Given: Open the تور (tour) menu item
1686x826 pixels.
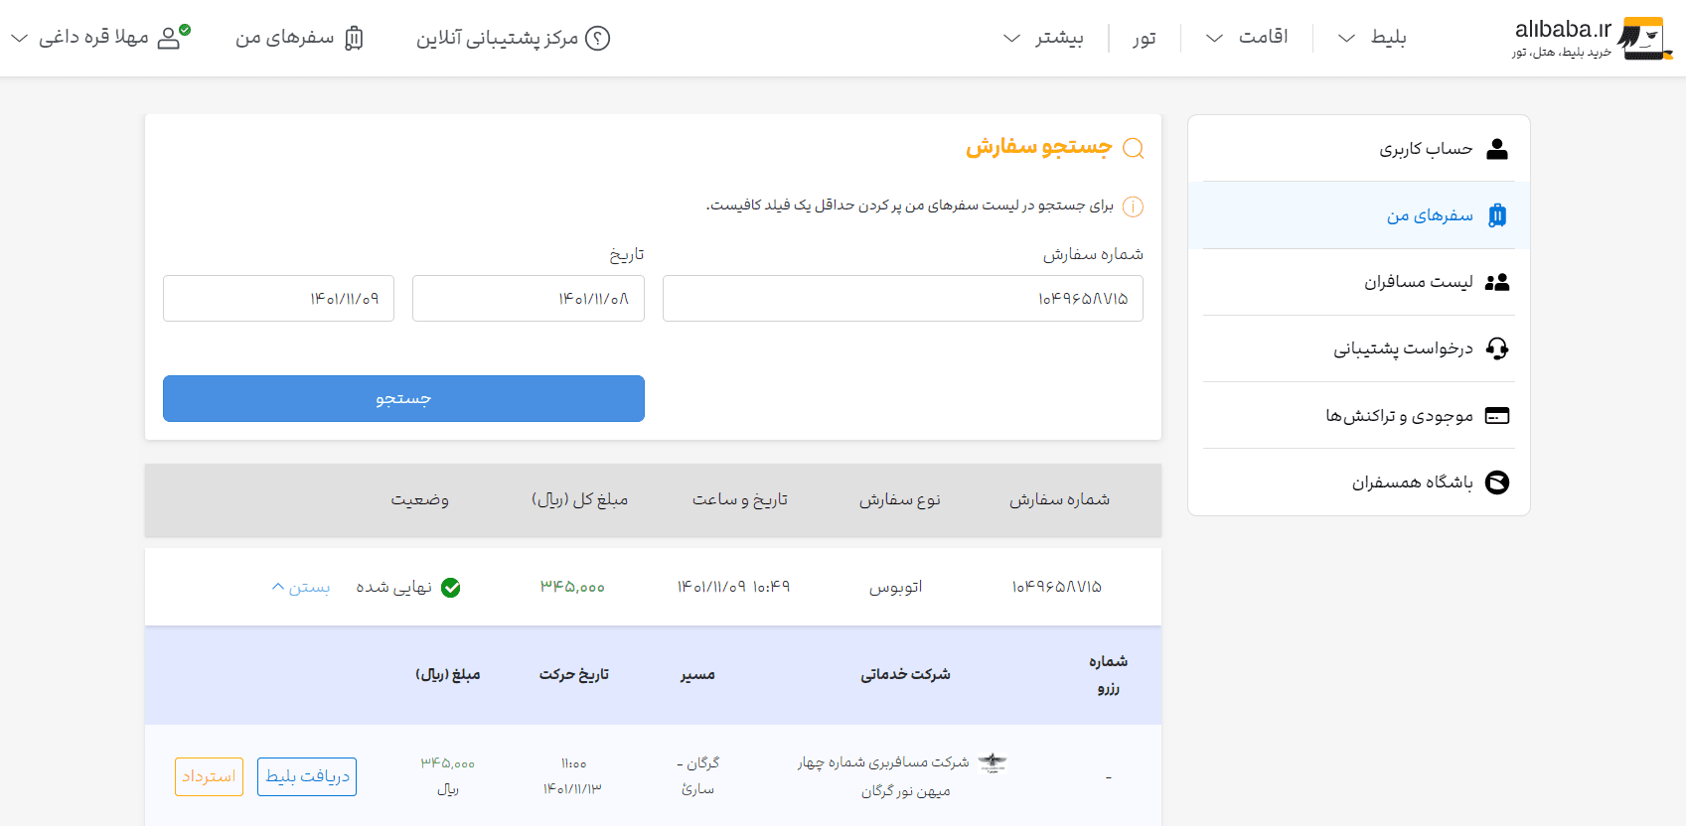Looking at the screenshot, I should 1145,38.
